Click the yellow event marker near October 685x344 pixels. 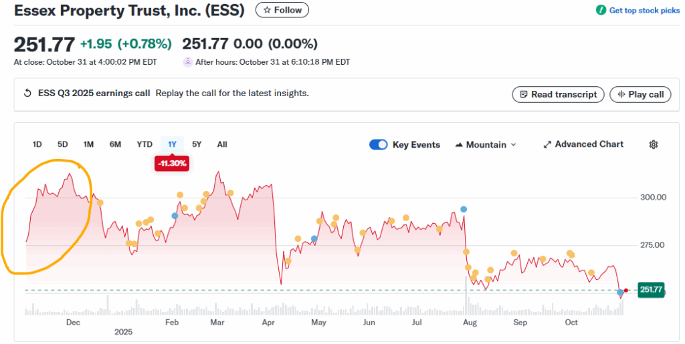(571, 254)
